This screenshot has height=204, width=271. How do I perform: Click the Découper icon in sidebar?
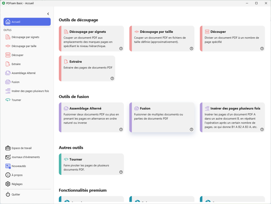pyautogui.click(x=8, y=55)
